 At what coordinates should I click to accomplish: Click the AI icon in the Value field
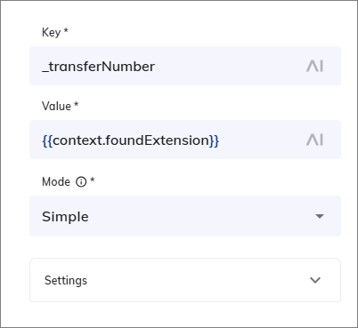coord(314,140)
